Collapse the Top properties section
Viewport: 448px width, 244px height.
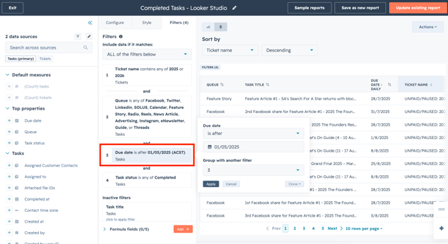(7, 108)
